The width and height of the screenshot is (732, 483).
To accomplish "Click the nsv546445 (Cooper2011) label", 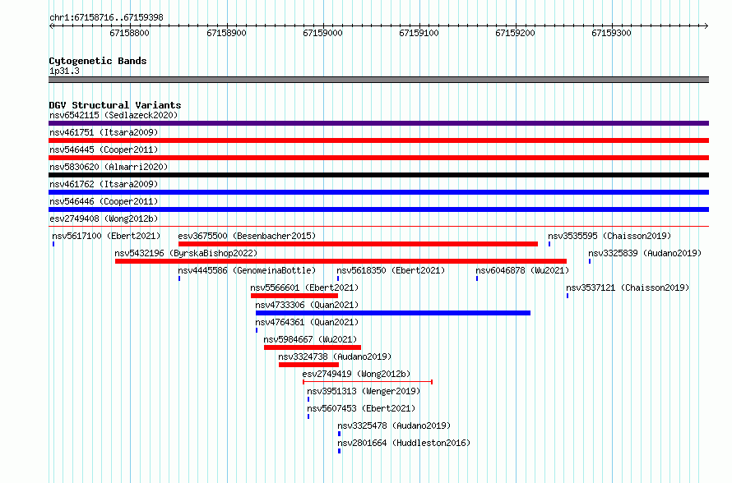I will click(104, 149).
